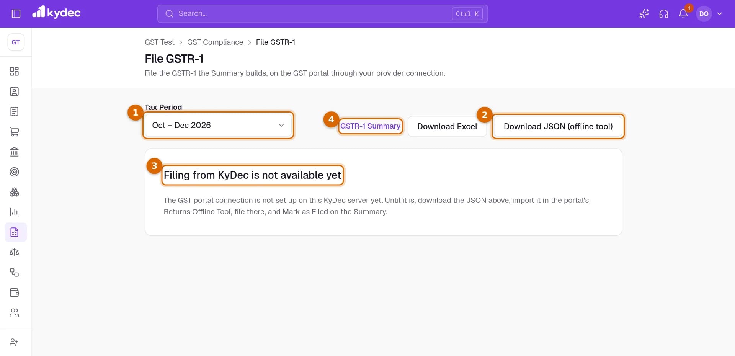Click the File GSTR-1 breadcrumb text

276,42
